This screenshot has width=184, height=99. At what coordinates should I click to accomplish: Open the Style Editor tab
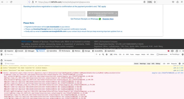(x=52, y=51)
